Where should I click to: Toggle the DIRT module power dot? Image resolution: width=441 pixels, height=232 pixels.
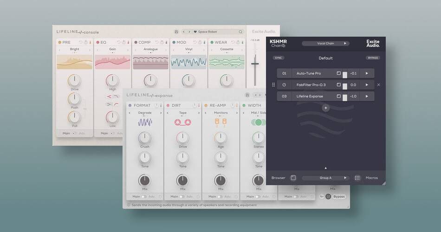coord(168,105)
